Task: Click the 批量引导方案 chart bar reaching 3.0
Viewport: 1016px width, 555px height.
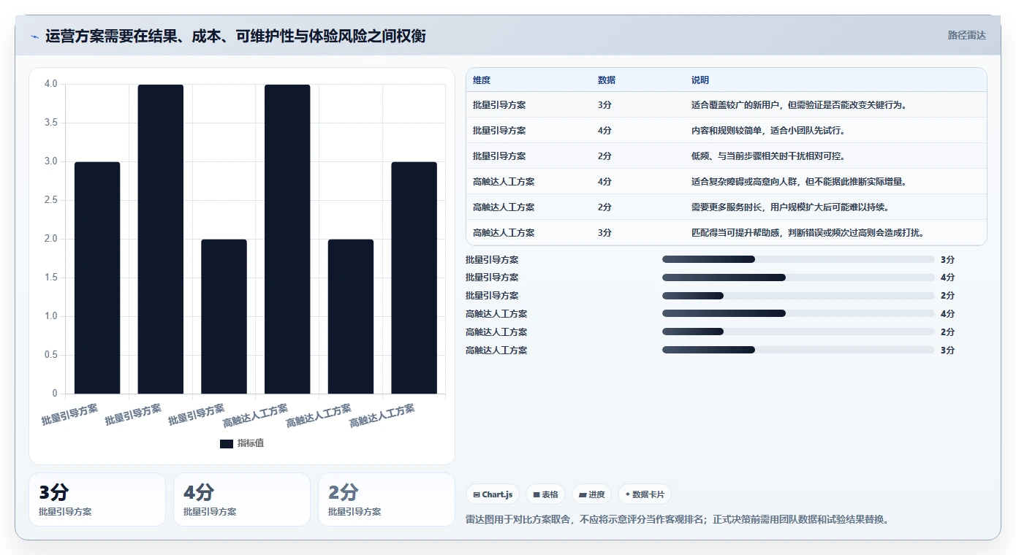Action: tap(97, 277)
